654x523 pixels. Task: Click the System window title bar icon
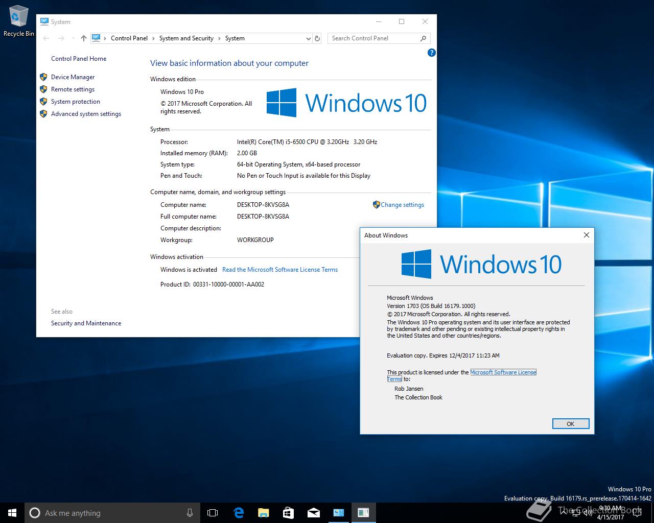point(44,21)
